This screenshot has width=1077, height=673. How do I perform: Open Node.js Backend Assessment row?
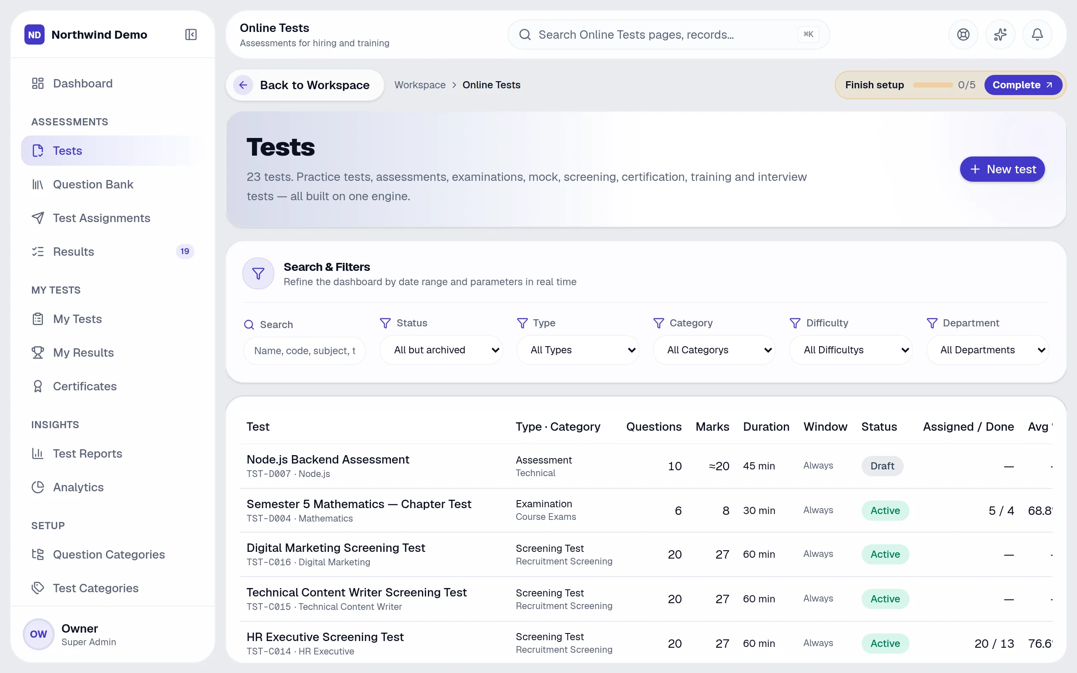point(646,466)
